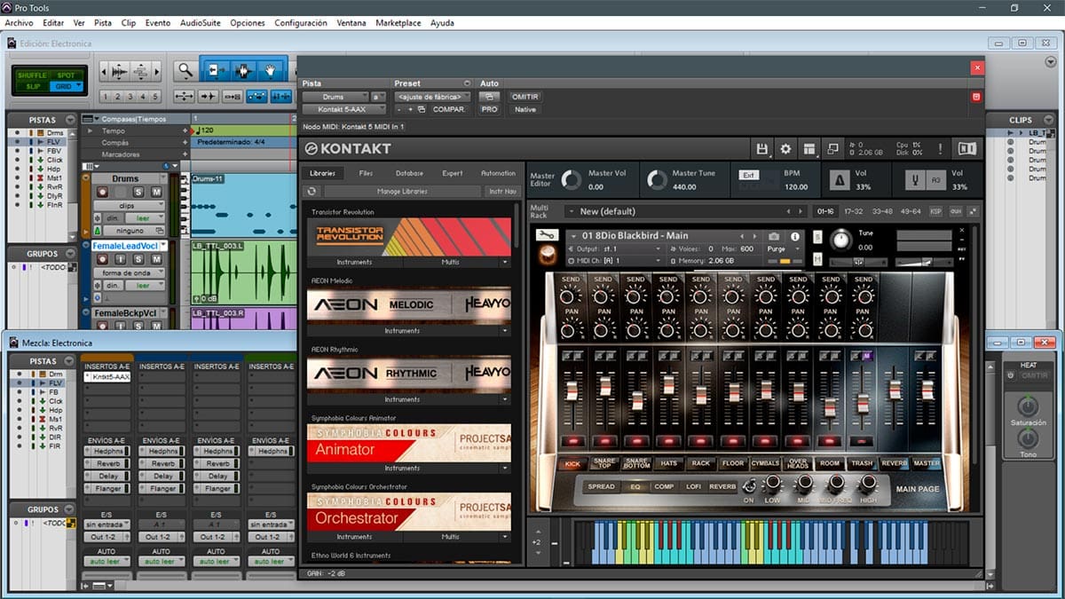Screen dimensions: 1065x599
Task: Click the Native Instruments logo button
Action: pos(967,148)
